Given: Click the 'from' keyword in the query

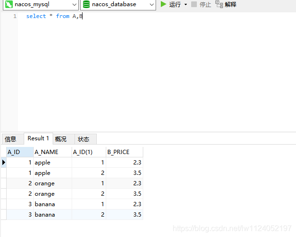Looking at the screenshot, I should [63, 16].
